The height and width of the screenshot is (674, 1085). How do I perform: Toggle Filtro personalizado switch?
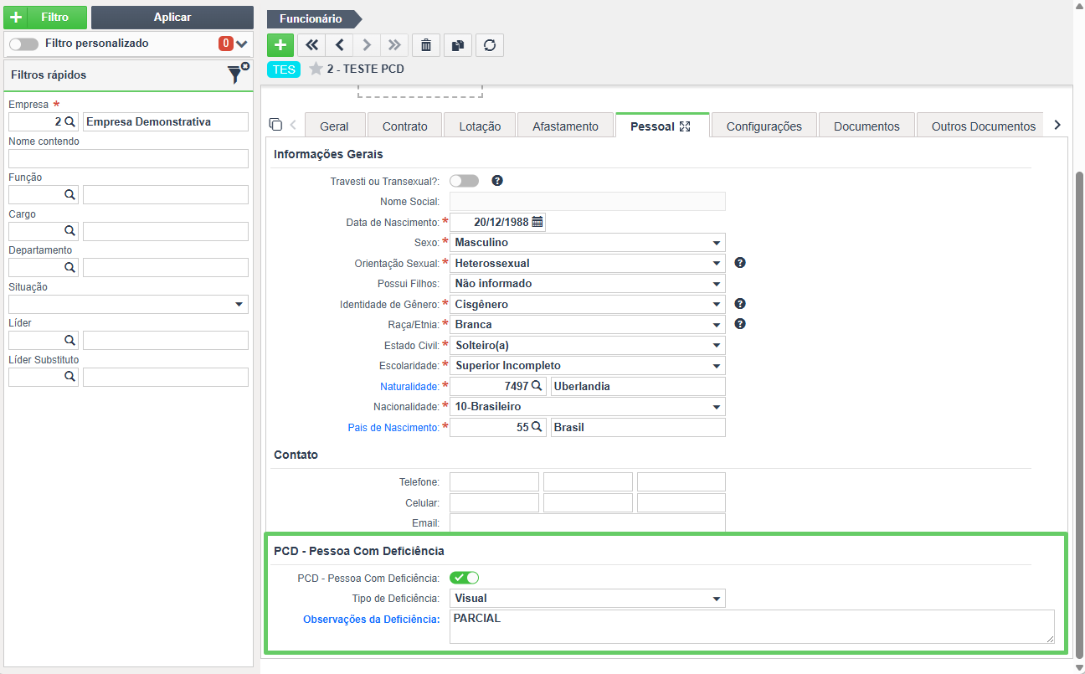(x=23, y=44)
